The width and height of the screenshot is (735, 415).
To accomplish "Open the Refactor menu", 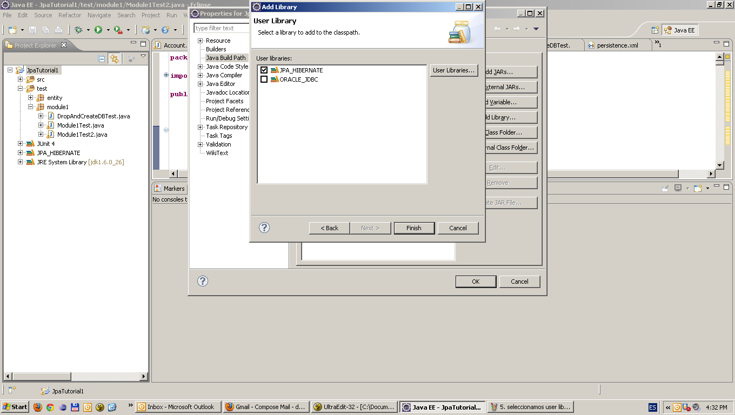I will tap(70, 15).
